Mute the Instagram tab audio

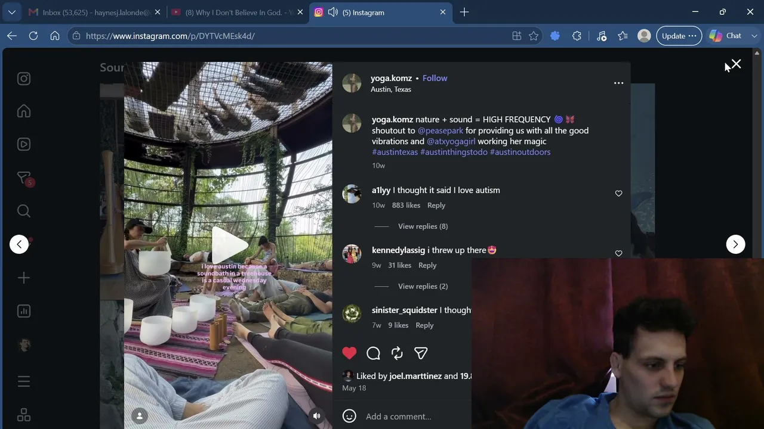point(333,12)
